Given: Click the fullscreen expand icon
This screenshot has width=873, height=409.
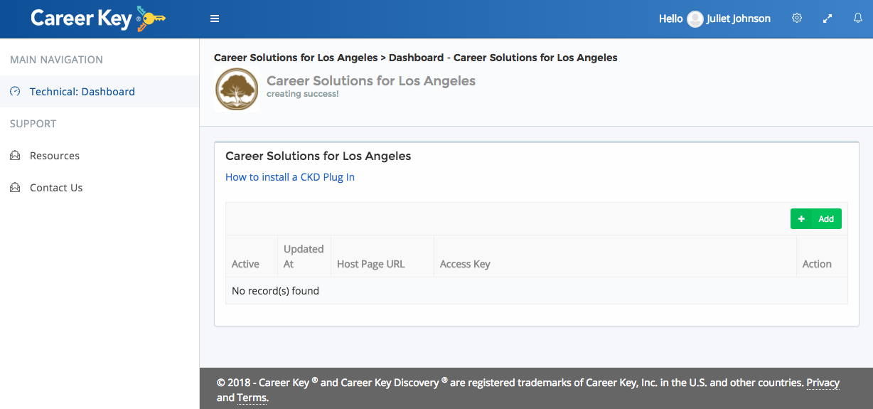Looking at the screenshot, I should pos(828,19).
